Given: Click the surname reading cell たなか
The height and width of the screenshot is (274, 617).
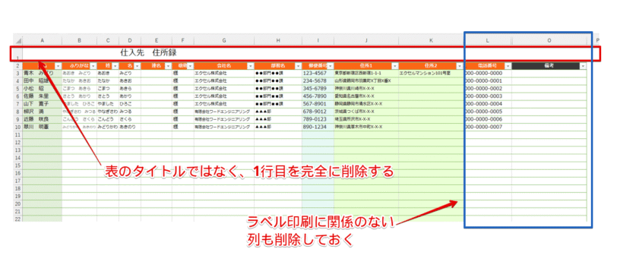Looking at the screenshot, I should [108, 81].
